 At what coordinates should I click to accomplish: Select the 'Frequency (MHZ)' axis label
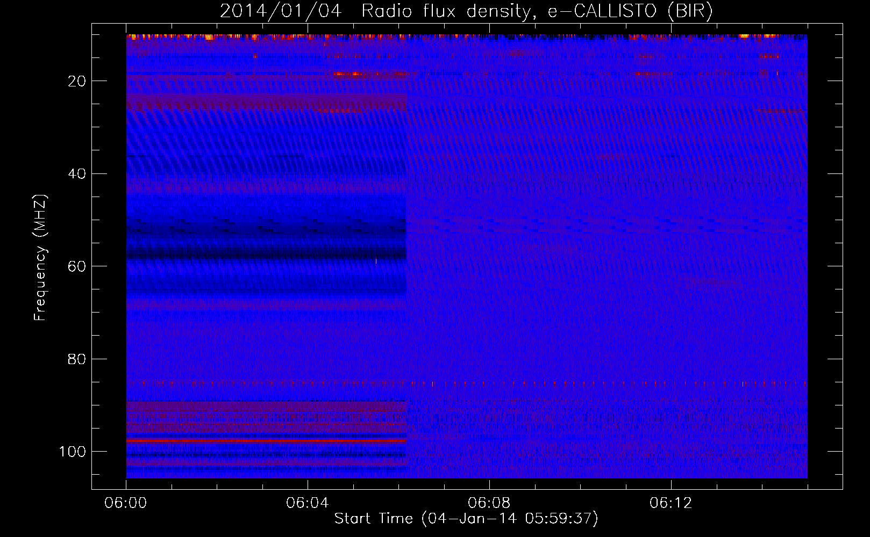(40, 258)
